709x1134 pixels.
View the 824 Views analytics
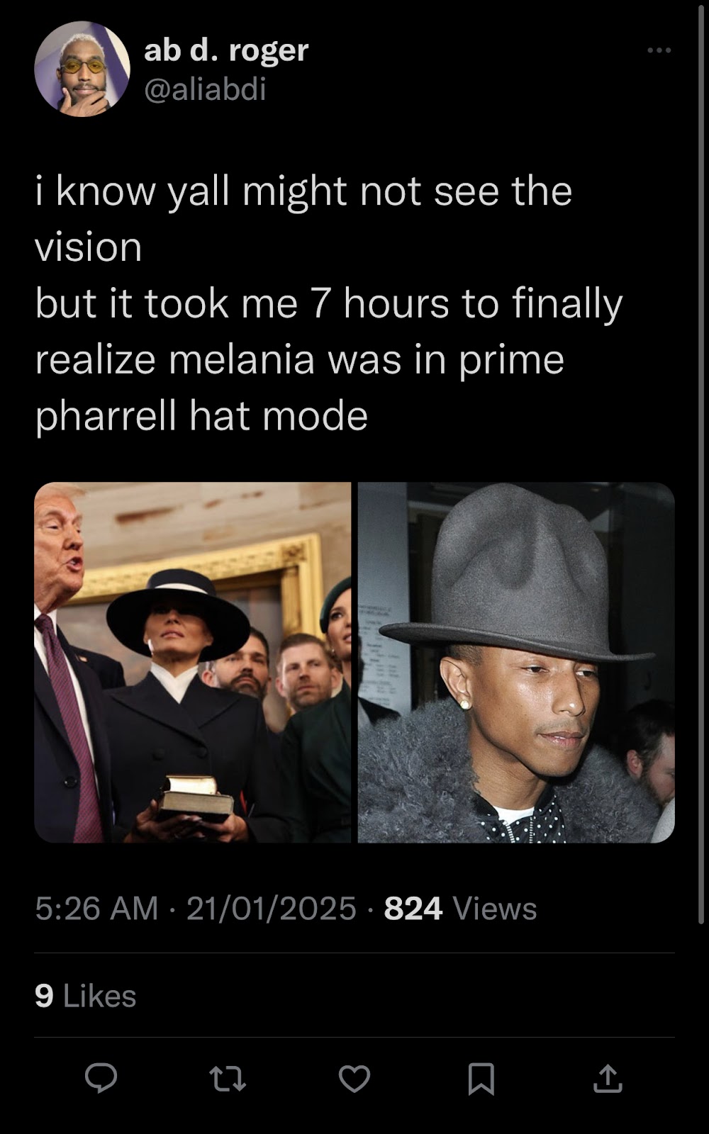point(460,908)
